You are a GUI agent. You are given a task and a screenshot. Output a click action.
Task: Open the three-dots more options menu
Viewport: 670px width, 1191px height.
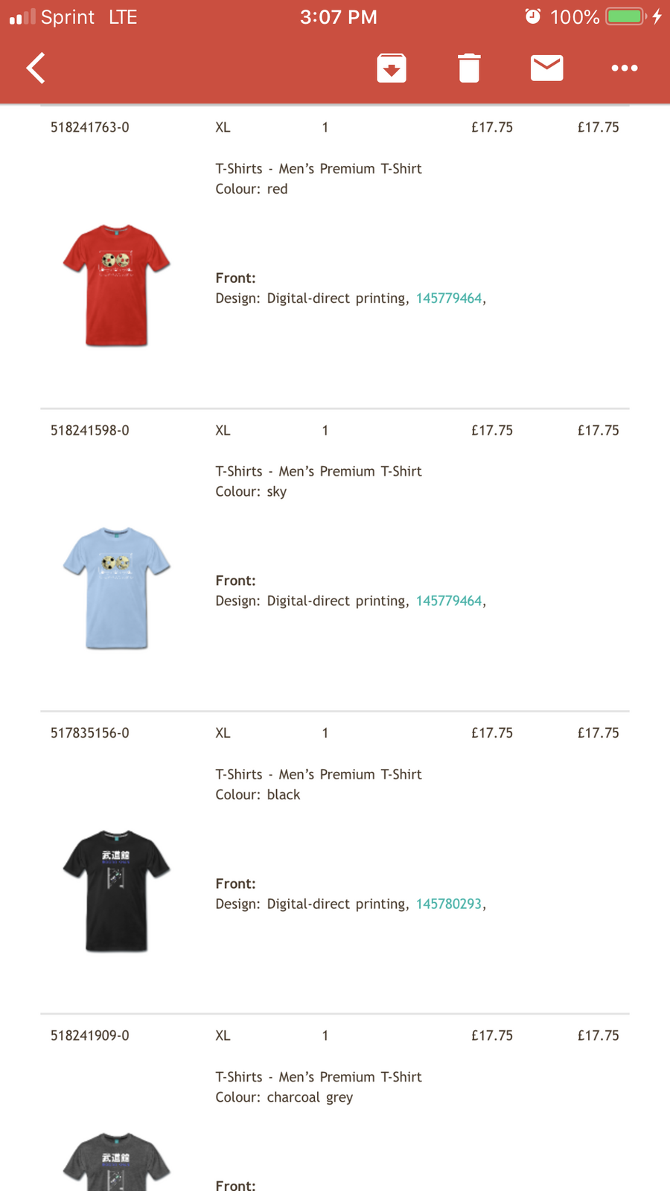point(624,68)
